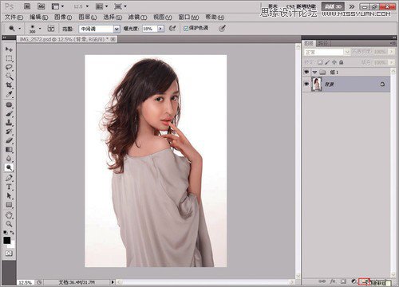Click the foreground color swatch
The height and width of the screenshot is (287, 399).
tap(7, 241)
